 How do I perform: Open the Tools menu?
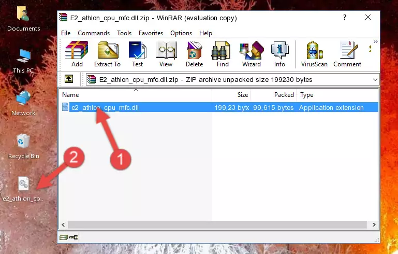(x=124, y=33)
